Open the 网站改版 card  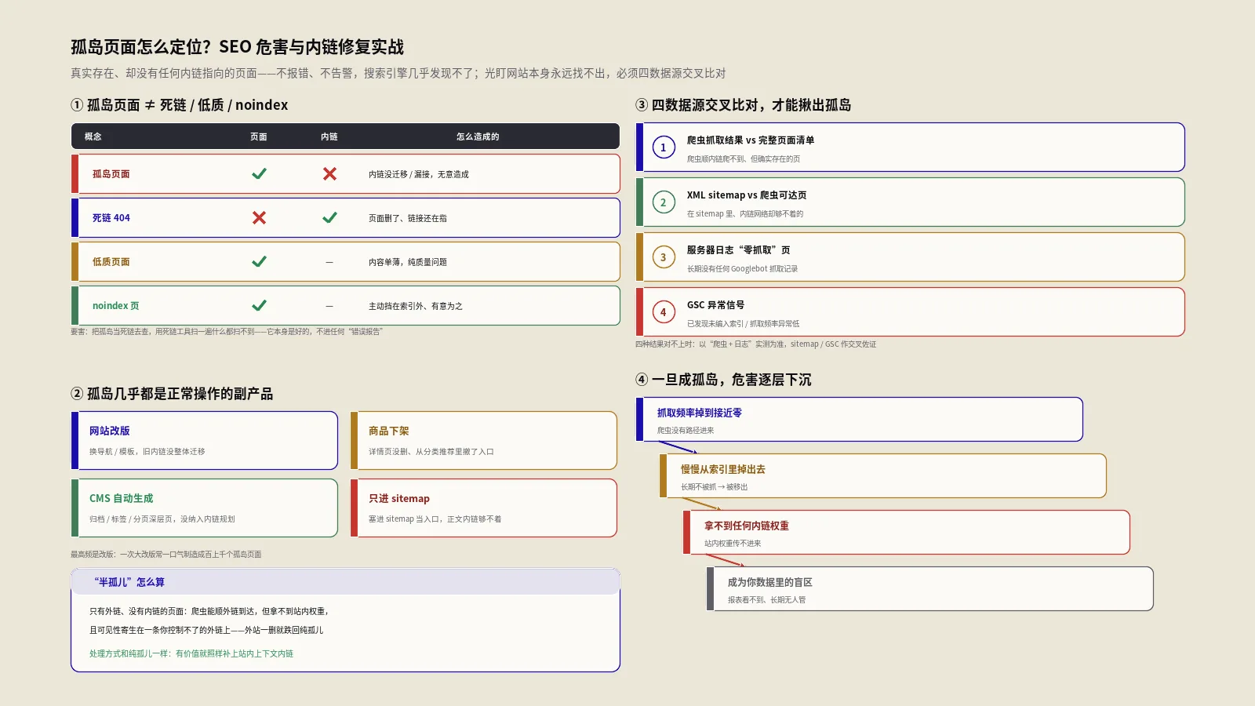point(205,440)
